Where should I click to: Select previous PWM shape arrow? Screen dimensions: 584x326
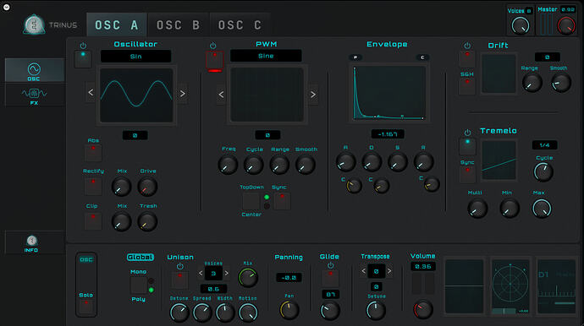coord(221,95)
